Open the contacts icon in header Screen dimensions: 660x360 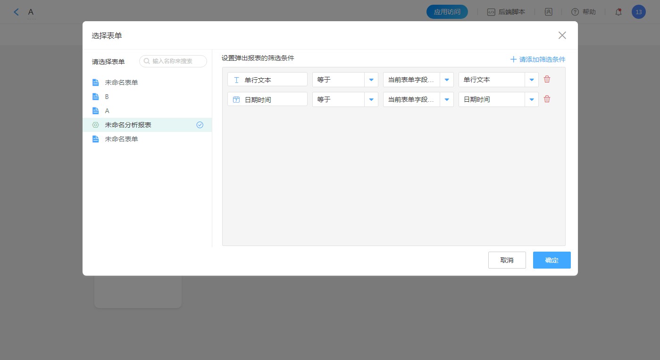548,12
